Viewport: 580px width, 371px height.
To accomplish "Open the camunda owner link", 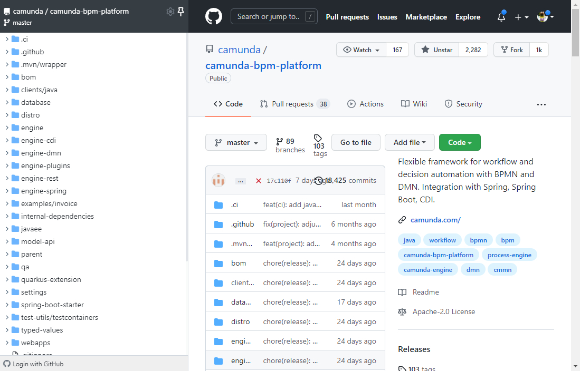I will (239, 50).
